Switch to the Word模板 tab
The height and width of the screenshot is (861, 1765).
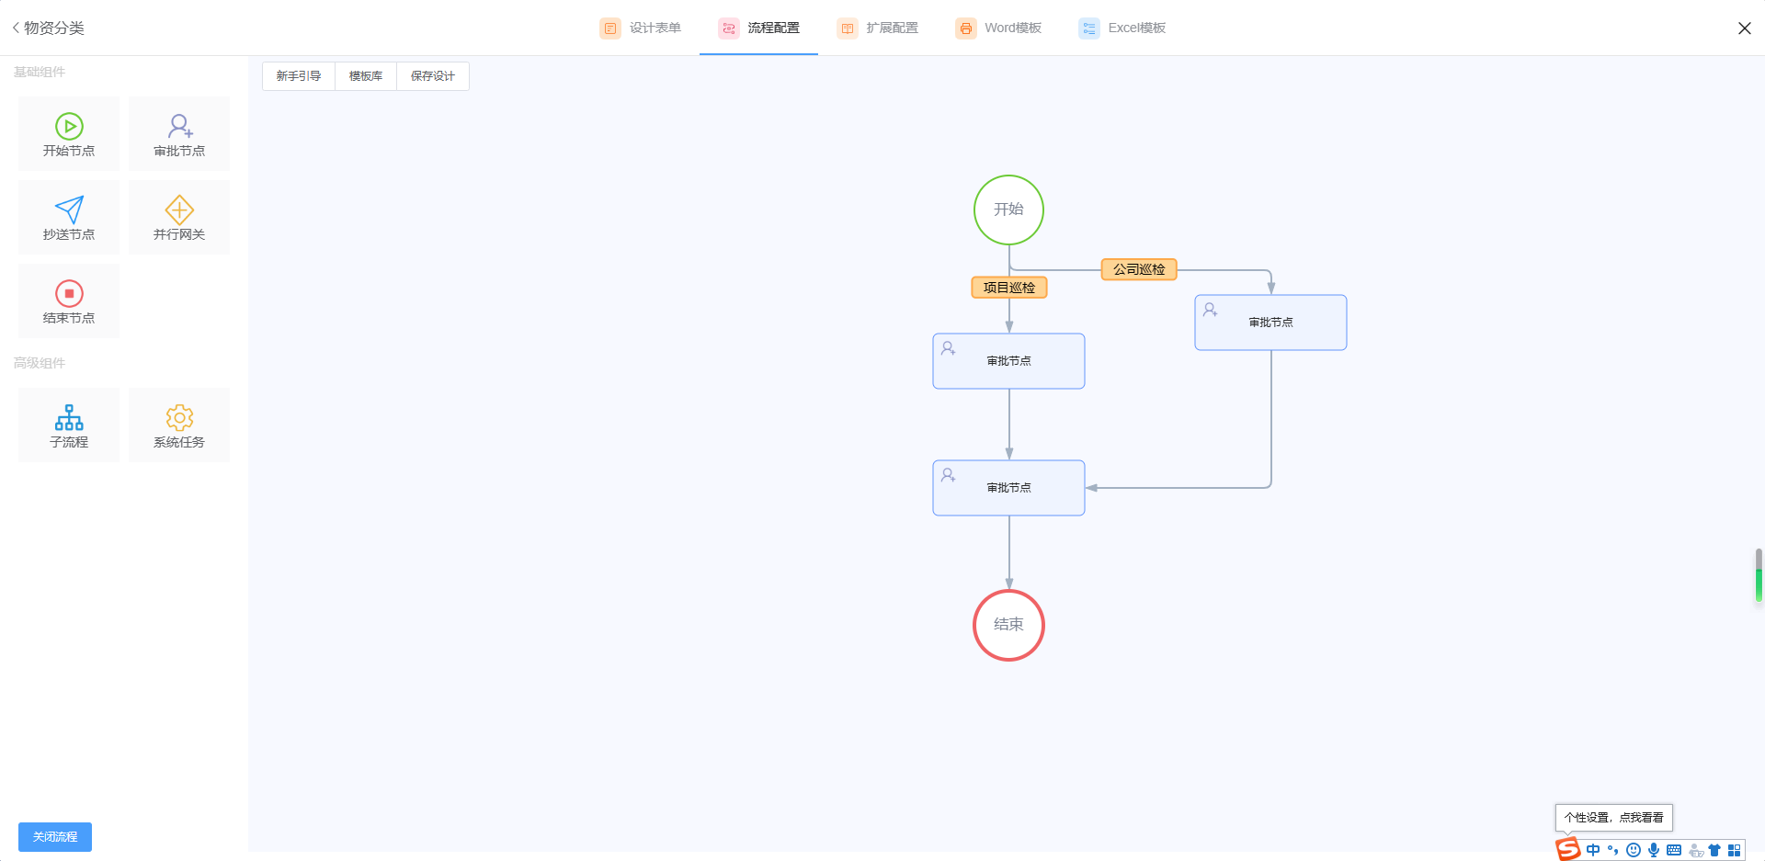coord(997,28)
